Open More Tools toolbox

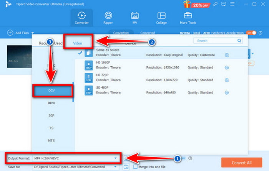click(x=188, y=18)
